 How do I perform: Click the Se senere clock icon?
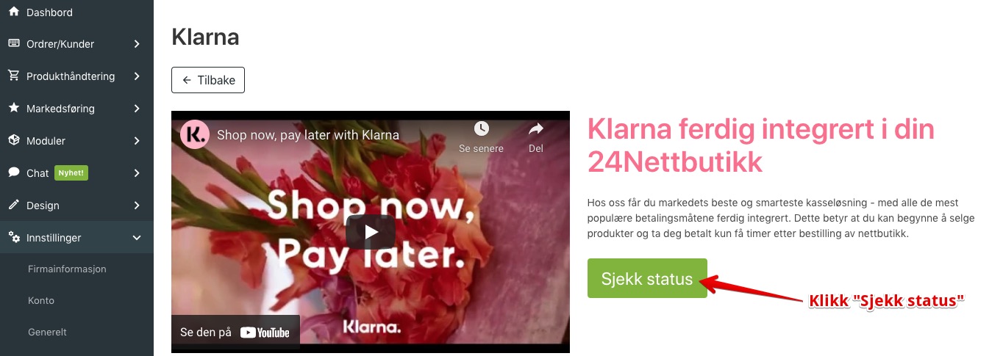pyautogui.click(x=482, y=129)
